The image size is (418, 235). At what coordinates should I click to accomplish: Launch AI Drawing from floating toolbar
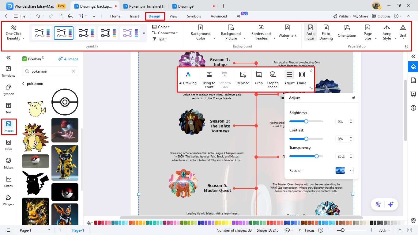tap(188, 78)
